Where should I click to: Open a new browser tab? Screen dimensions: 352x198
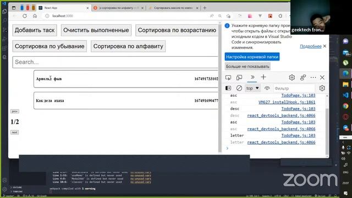pyautogui.click(x=205, y=8)
